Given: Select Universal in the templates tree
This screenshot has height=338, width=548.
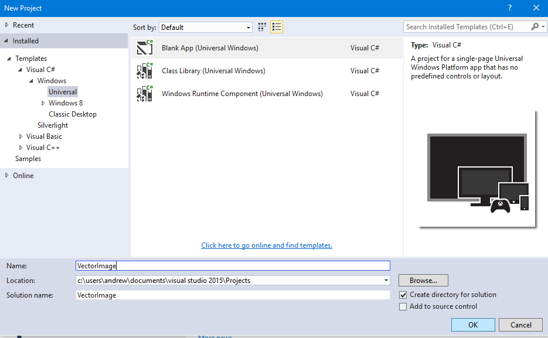Looking at the screenshot, I should click(x=63, y=92).
